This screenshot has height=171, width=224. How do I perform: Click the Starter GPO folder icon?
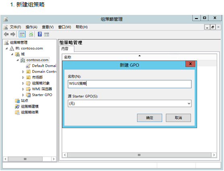pos(28,95)
